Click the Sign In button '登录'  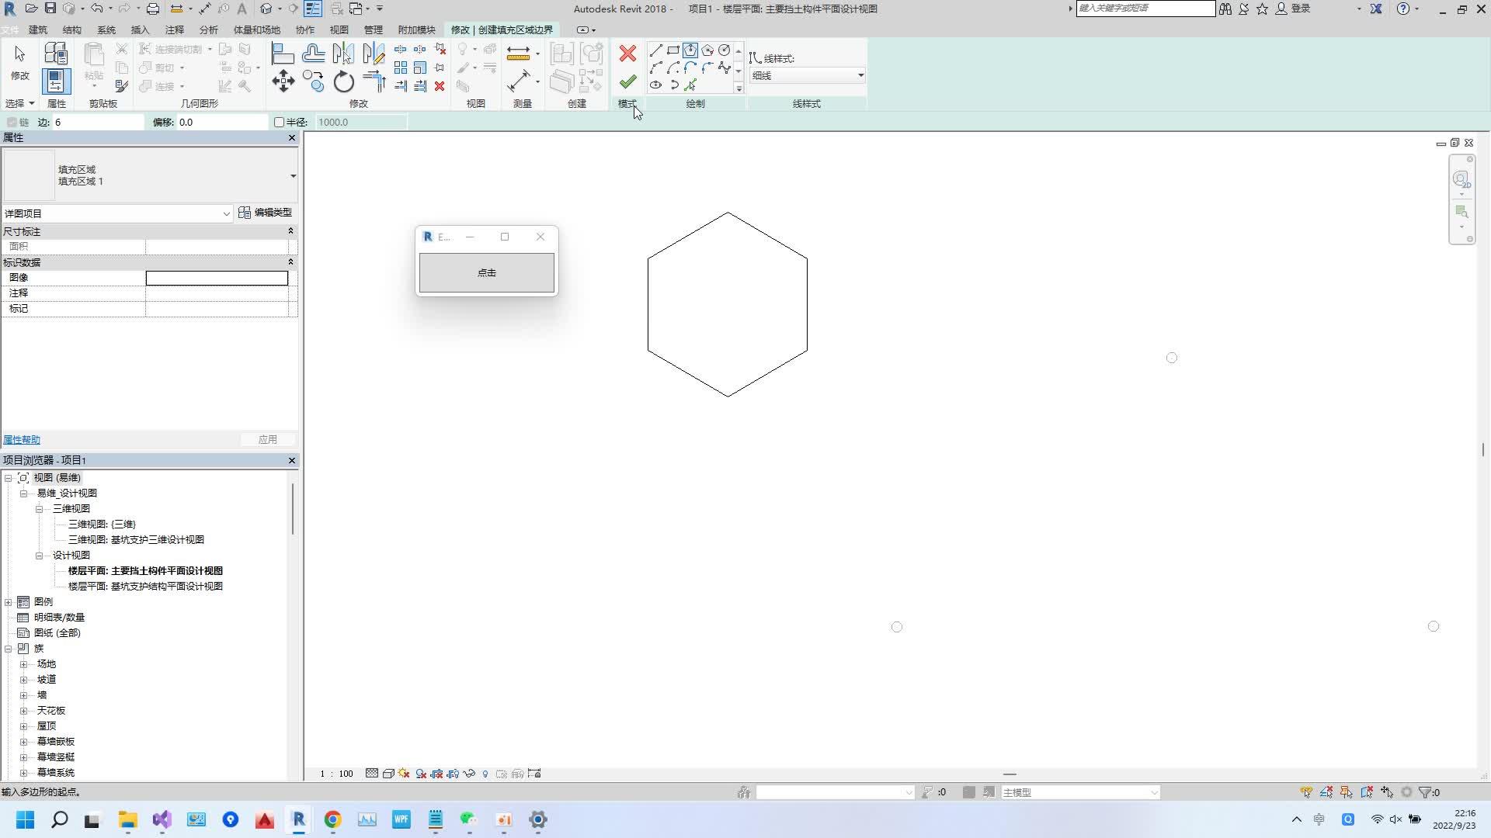(x=1294, y=9)
